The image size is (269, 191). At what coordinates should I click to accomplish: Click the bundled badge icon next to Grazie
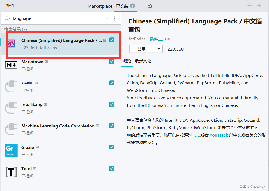tap(37, 147)
